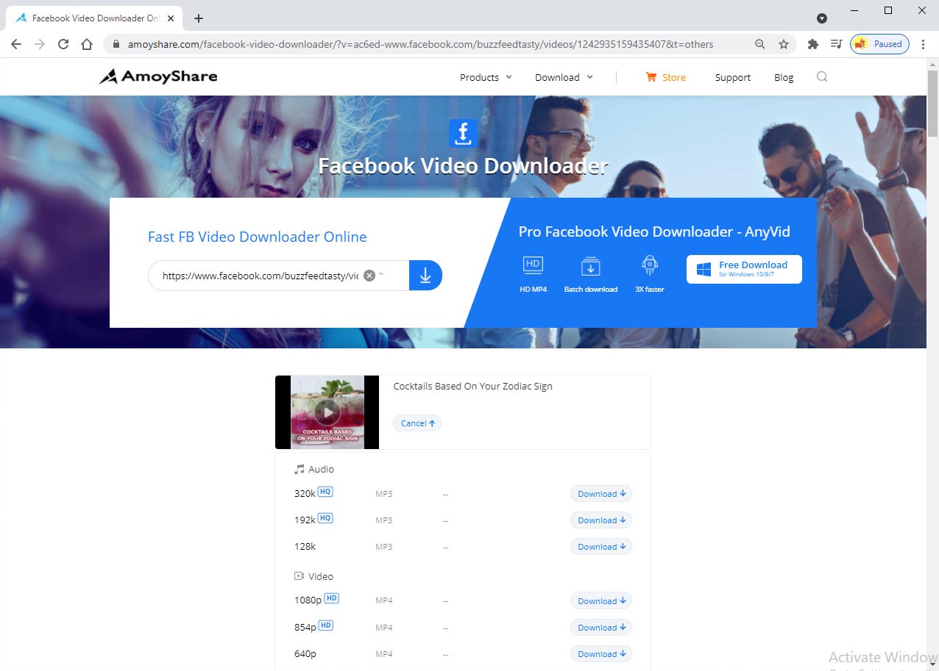Click the Video section camera icon
Screen dimensions: 939x671
[299, 576]
